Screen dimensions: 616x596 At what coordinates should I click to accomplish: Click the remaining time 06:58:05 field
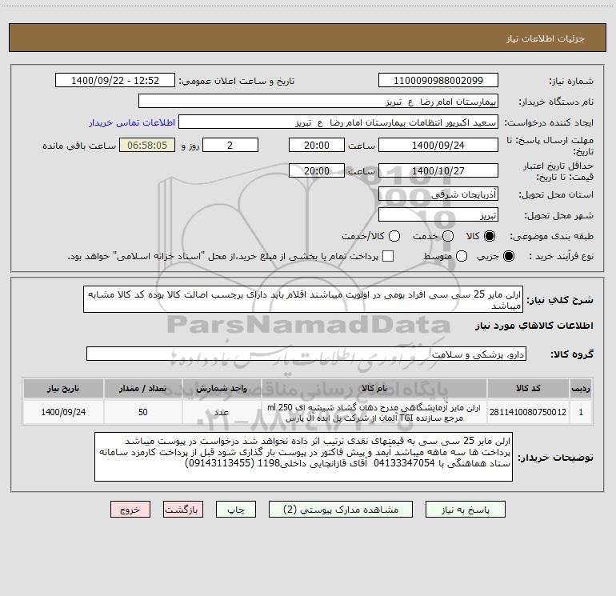(x=147, y=145)
